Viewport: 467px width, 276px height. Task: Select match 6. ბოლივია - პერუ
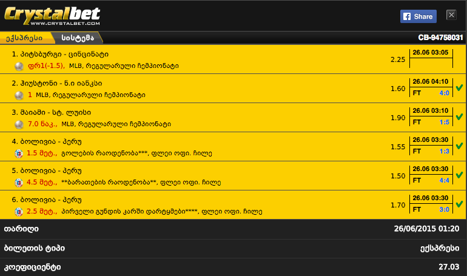[47, 200]
